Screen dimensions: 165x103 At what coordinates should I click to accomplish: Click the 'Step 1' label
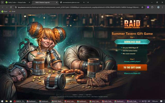132,37
